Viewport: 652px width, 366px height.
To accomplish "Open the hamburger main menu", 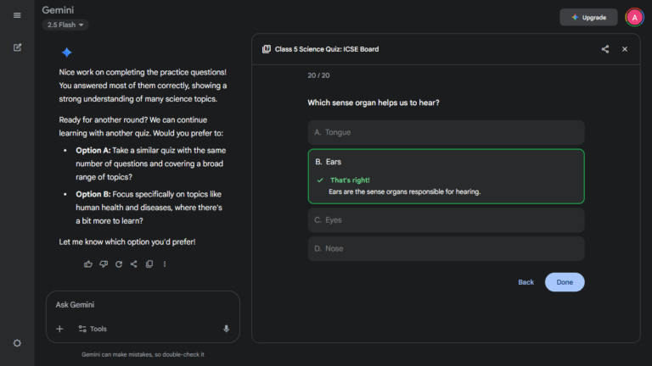I will point(17,16).
